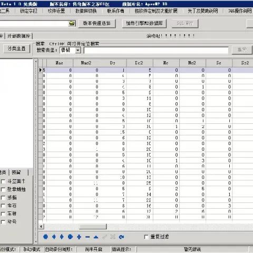Delete current record with minus icon

(87, 237)
